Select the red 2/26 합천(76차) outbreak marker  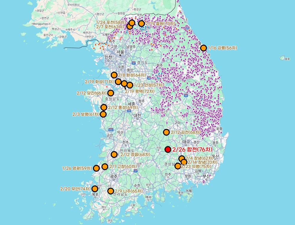167,150
